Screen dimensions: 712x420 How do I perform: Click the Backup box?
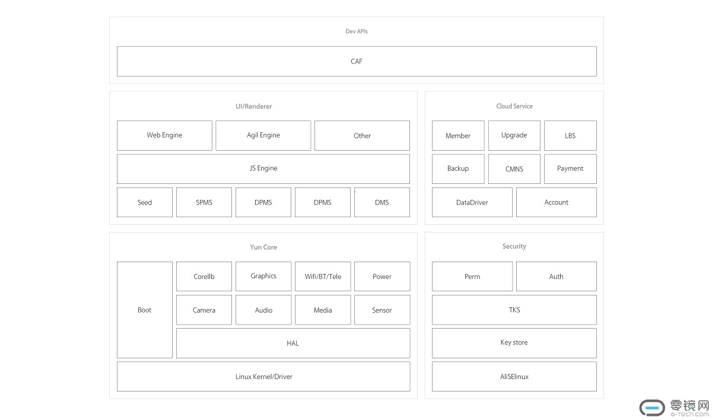(x=458, y=168)
